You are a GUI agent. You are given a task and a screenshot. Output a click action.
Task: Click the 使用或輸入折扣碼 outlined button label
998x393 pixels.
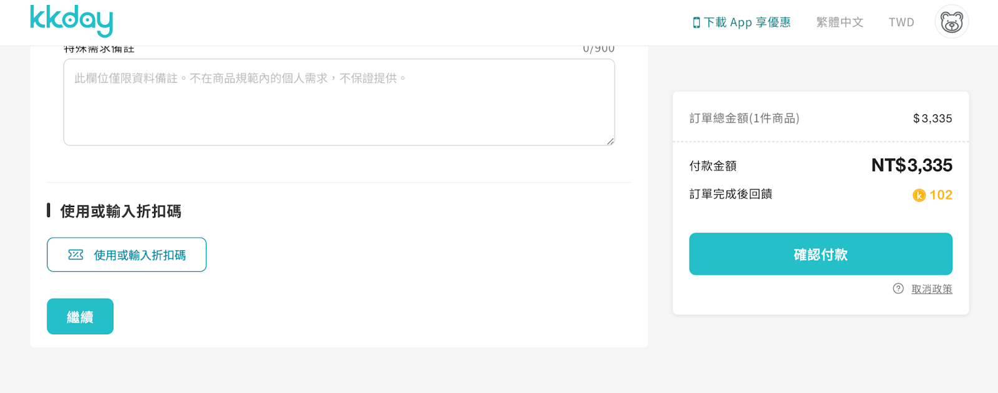(140, 255)
